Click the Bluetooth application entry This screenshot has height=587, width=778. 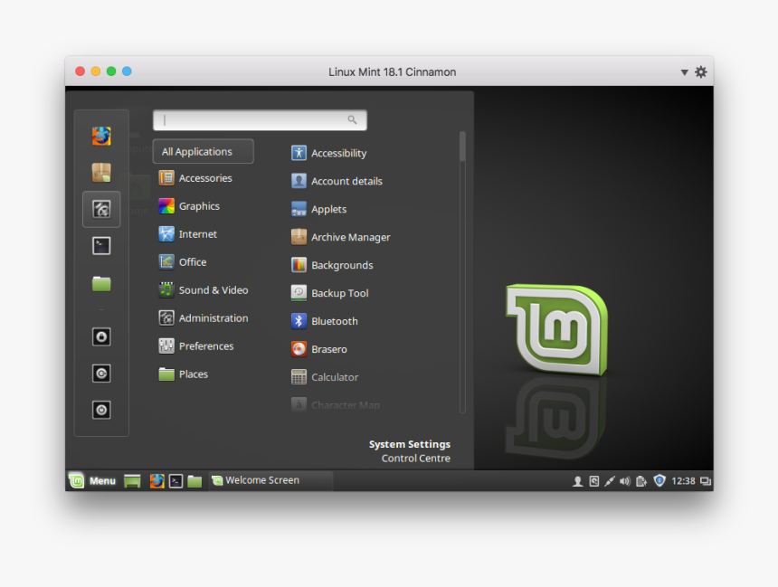click(x=334, y=321)
